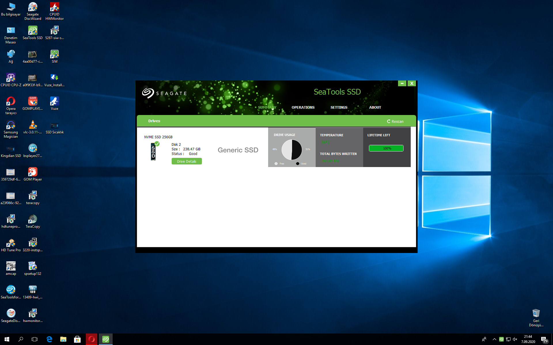Select spsetup132 desktop icon
Viewport: 553px width, 345px height.
[33, 269]
